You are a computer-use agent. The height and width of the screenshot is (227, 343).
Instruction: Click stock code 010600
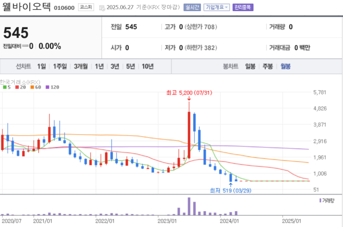click(x=64, y=8)
